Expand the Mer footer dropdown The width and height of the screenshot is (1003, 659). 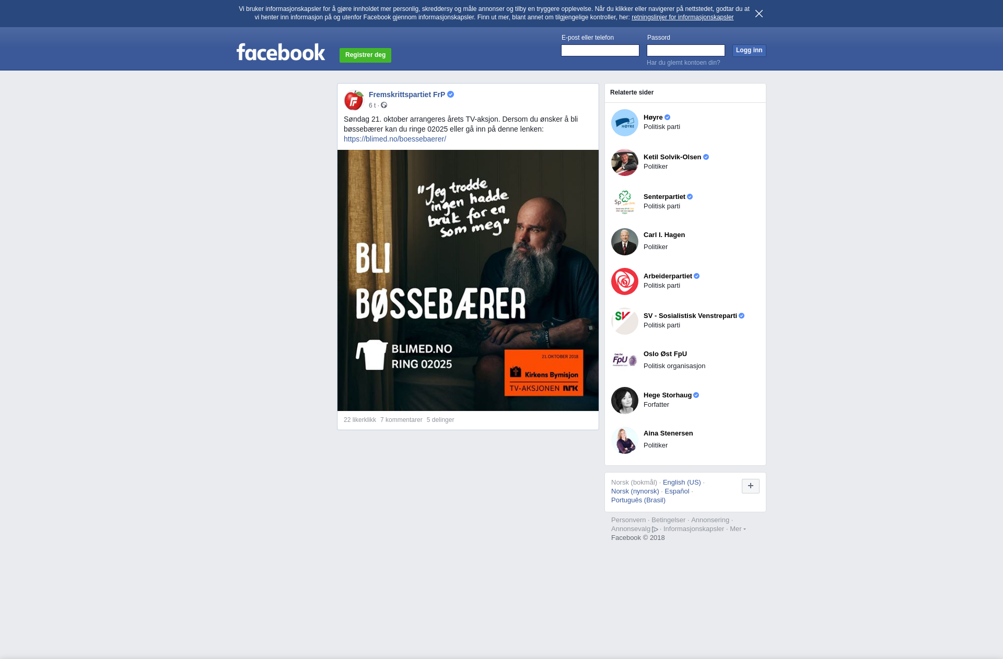738,529
